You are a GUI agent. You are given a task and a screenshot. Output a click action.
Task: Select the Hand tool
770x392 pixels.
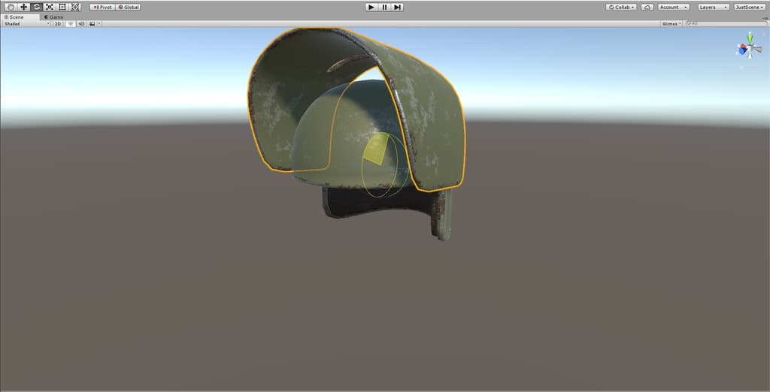pos(11,8)
